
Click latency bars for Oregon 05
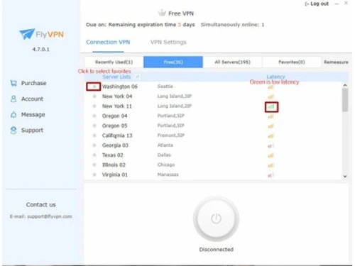(x=271, y=126)
